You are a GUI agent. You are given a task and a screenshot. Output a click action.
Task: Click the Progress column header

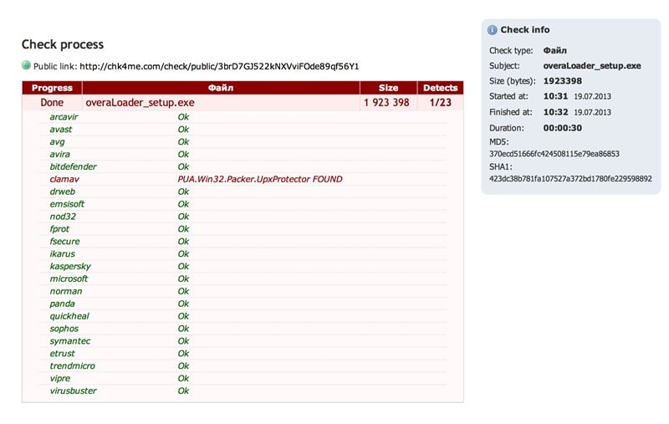(52, 88)
